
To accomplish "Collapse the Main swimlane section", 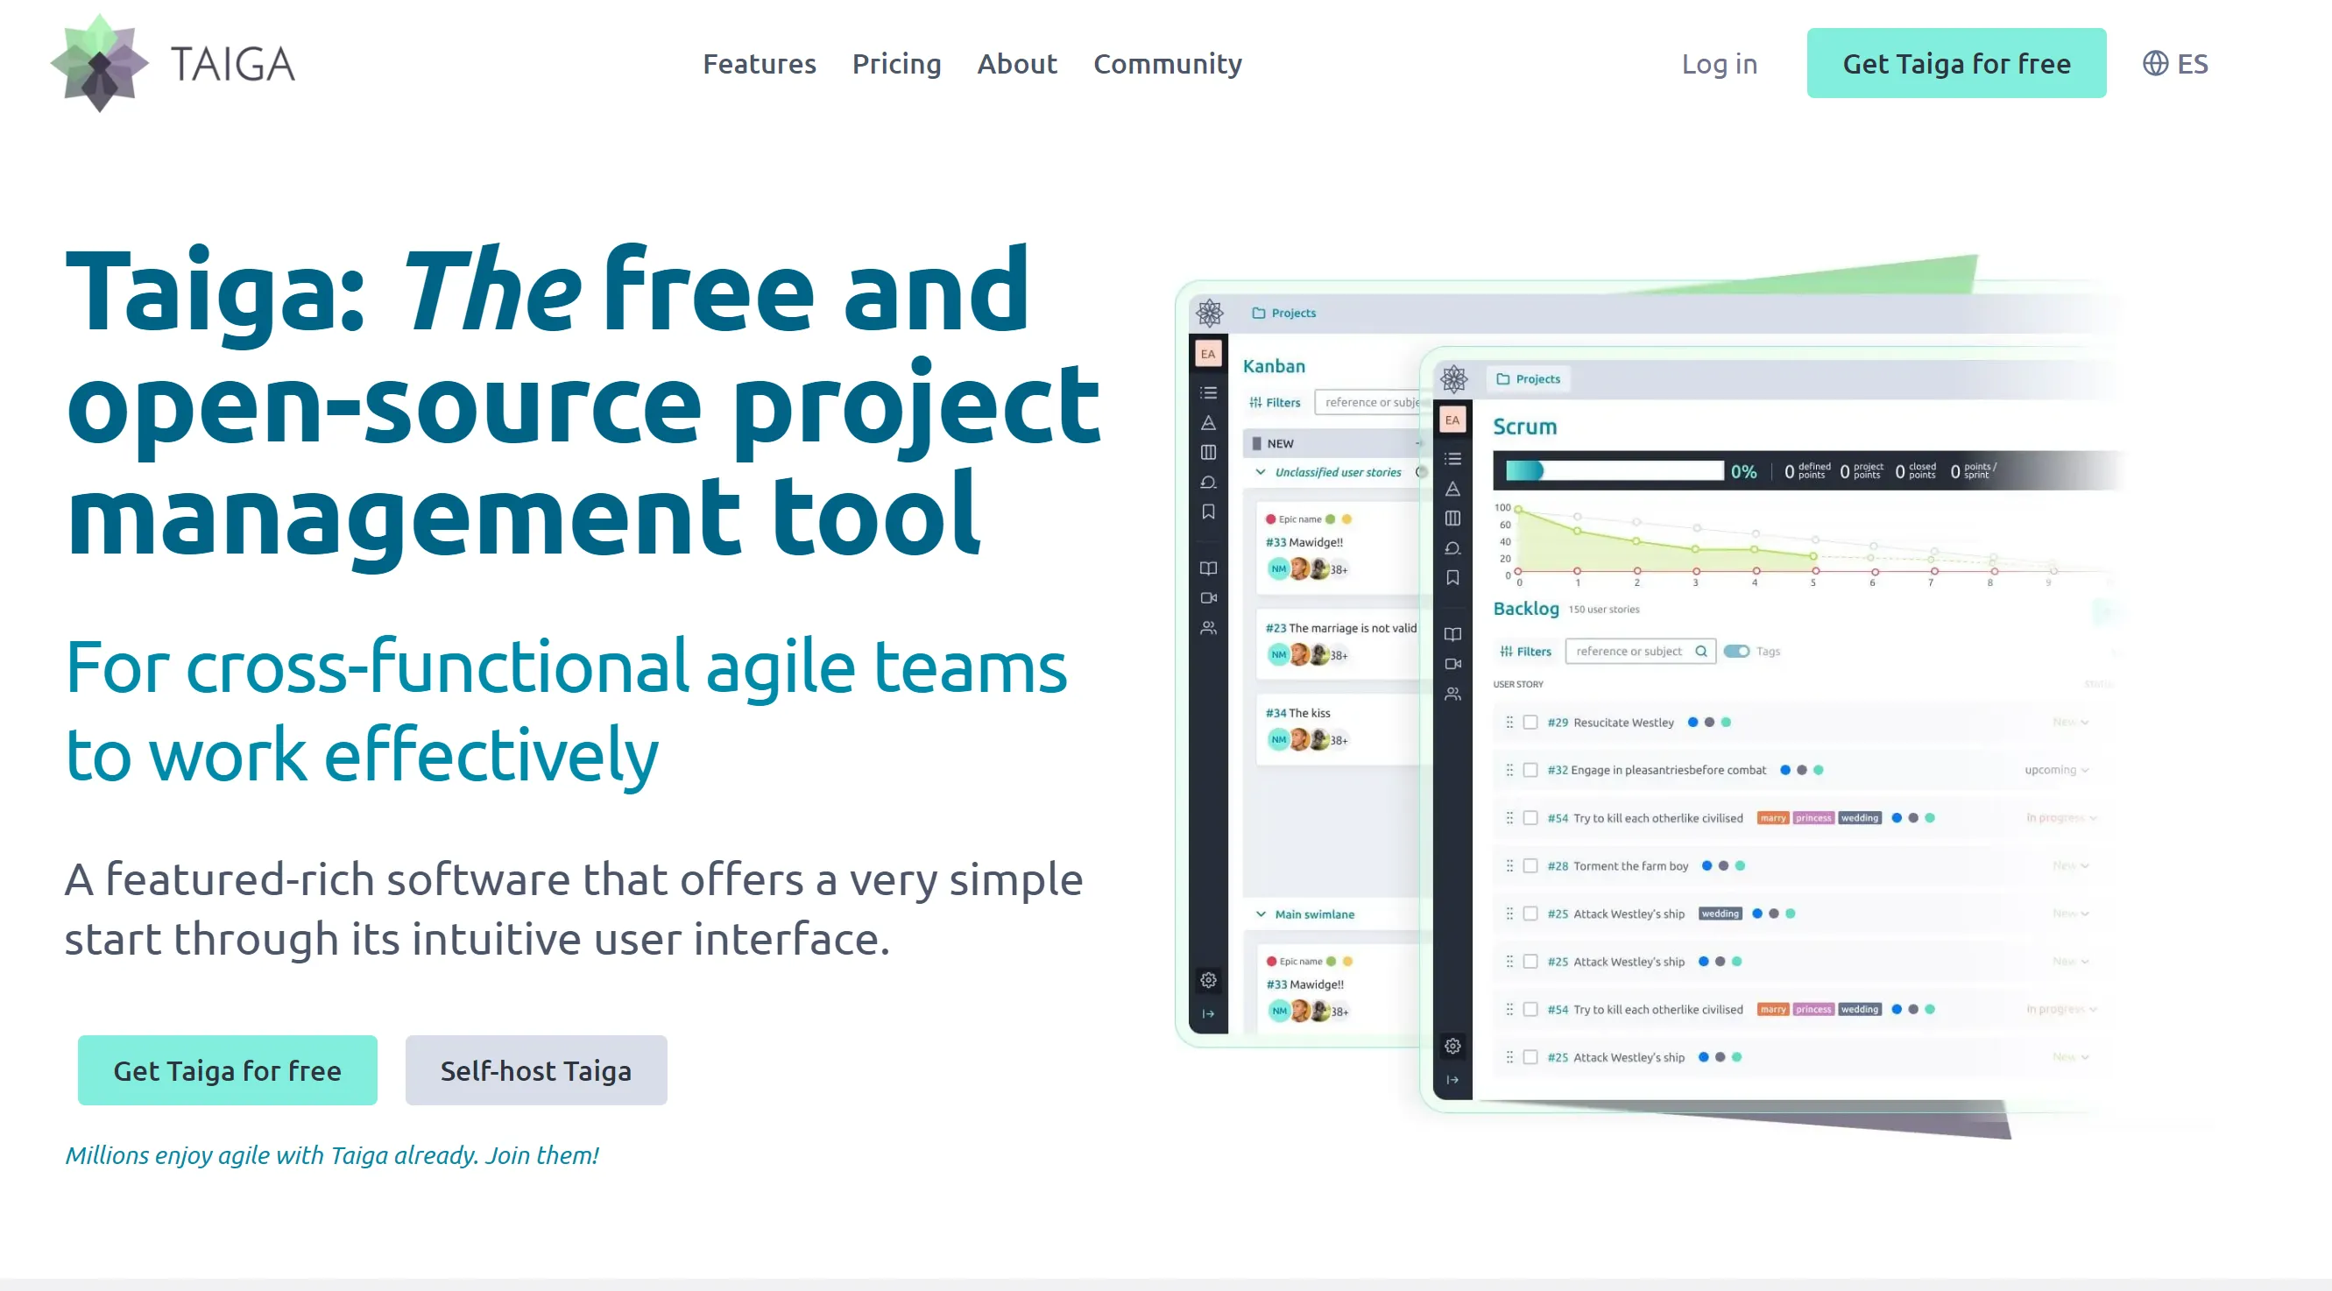I will click(x=1260, y=914).
